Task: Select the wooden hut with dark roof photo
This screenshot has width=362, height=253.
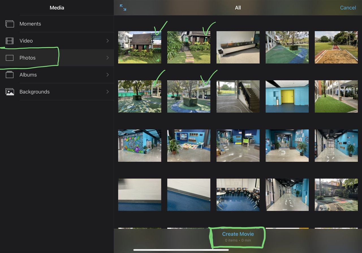Action: click(x=140, y=47)
